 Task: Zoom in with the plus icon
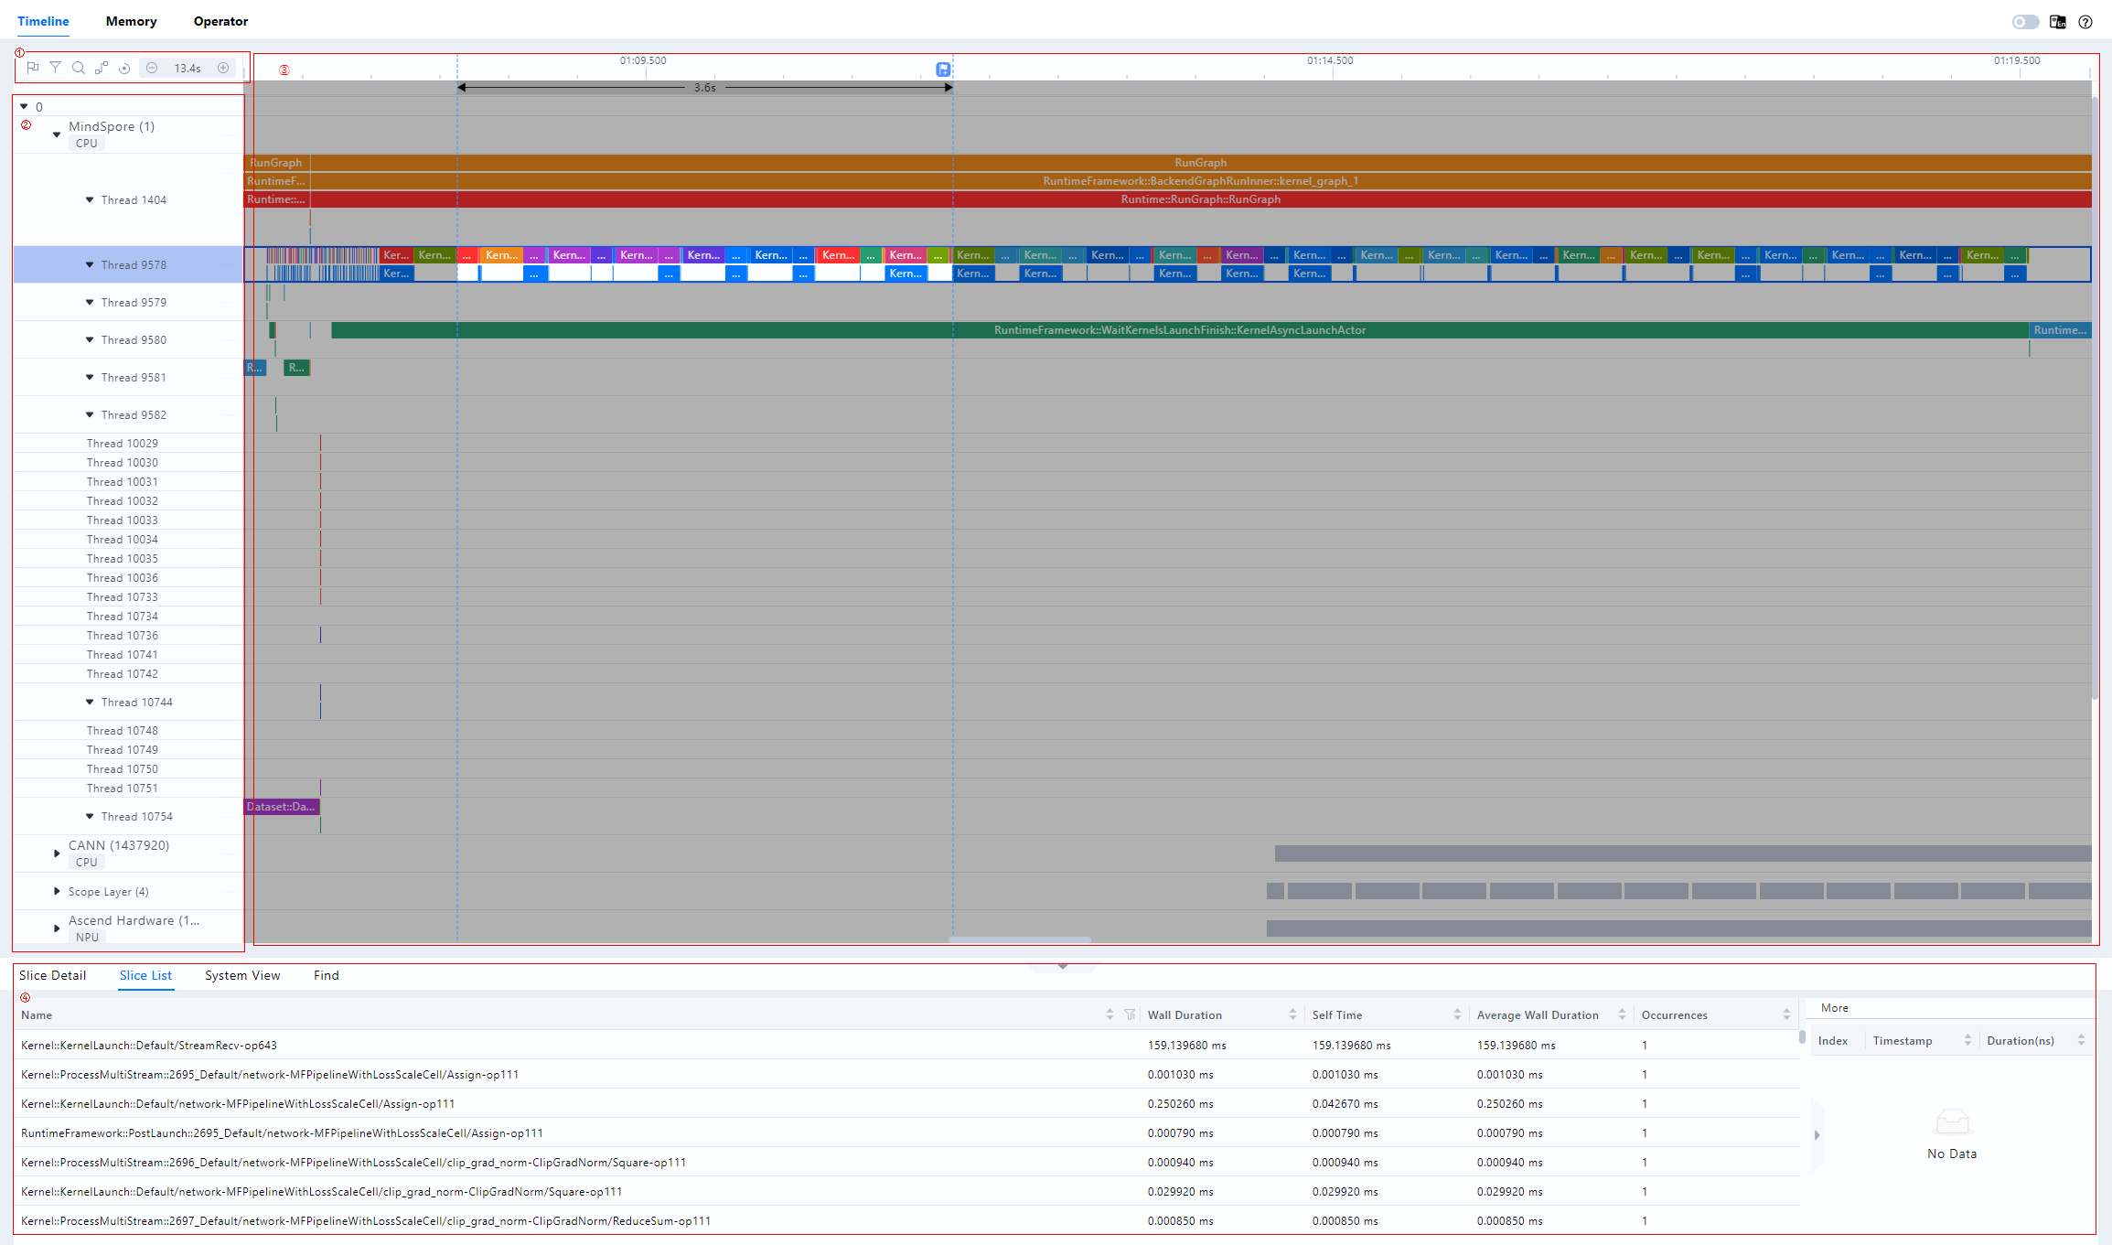pyautogui.click(x=223, y=68)
